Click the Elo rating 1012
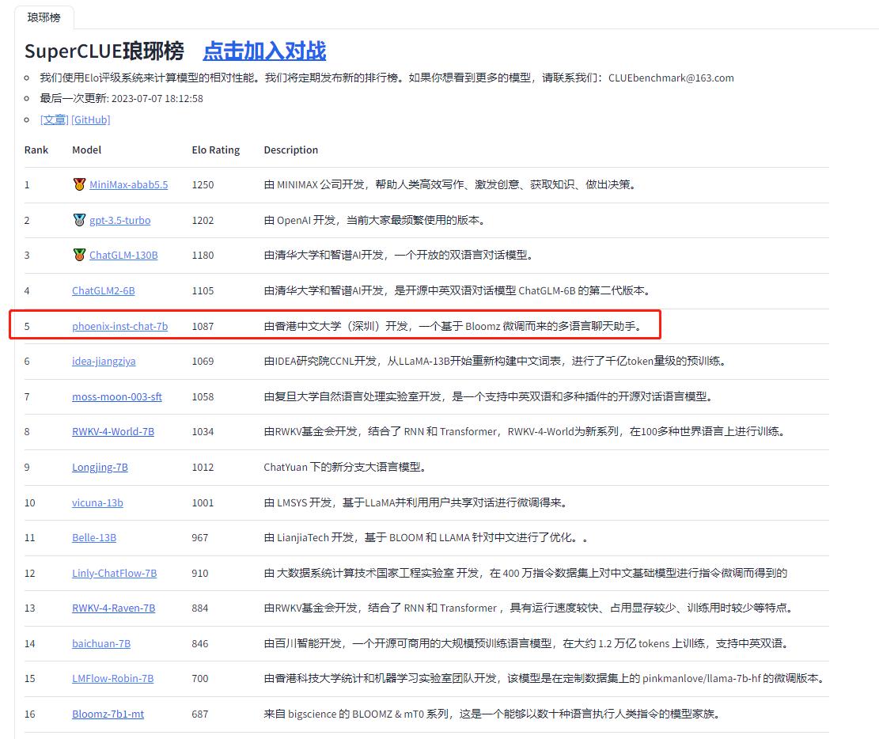The image size is (879, 739). click(x=203, y=467)
